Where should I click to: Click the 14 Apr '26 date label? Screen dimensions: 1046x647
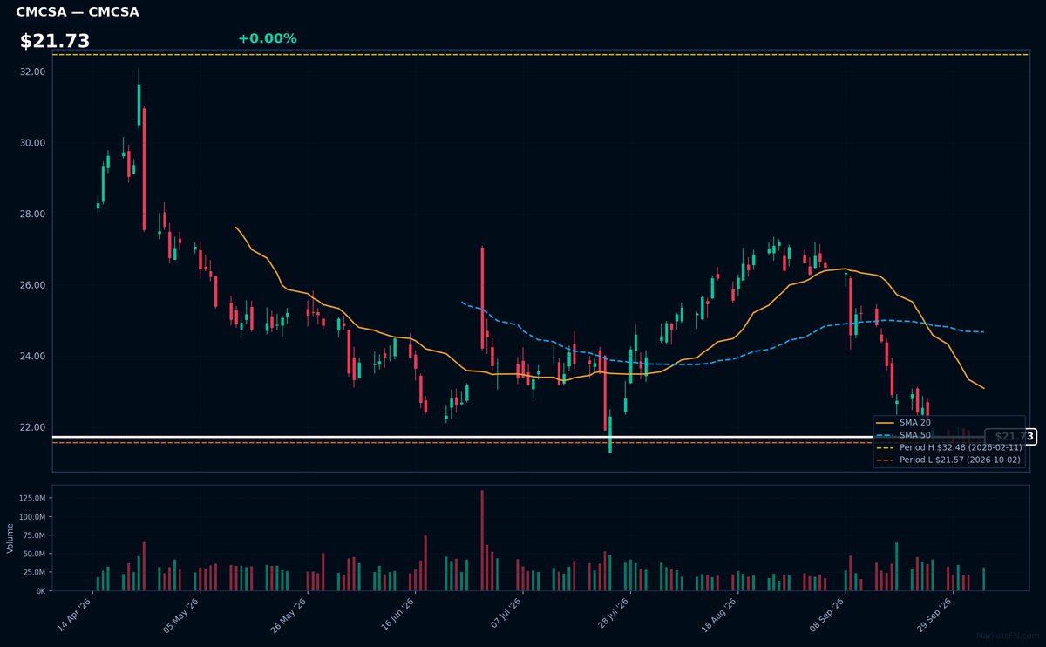(x=74, y=616)
